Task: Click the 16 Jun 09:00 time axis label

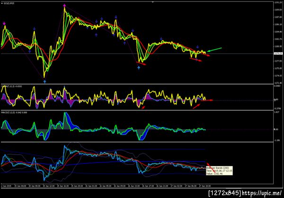Action: [119, 186]
